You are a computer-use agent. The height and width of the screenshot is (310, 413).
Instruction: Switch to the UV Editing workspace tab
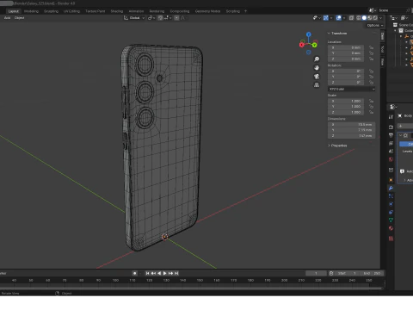coord(71,11)
